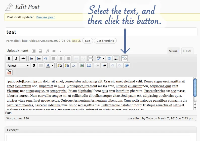Insert the More tag icon
The width and height of the screenshot is (200, 141).
point(90,58)
